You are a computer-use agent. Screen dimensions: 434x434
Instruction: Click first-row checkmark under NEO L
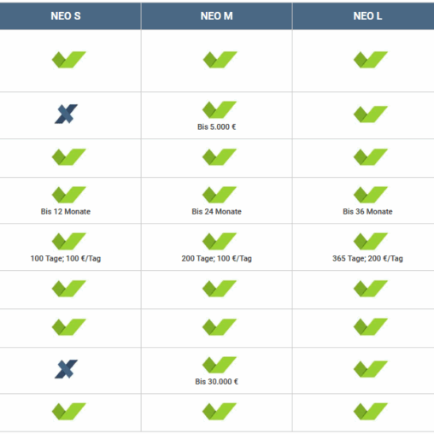pos(371,60)
